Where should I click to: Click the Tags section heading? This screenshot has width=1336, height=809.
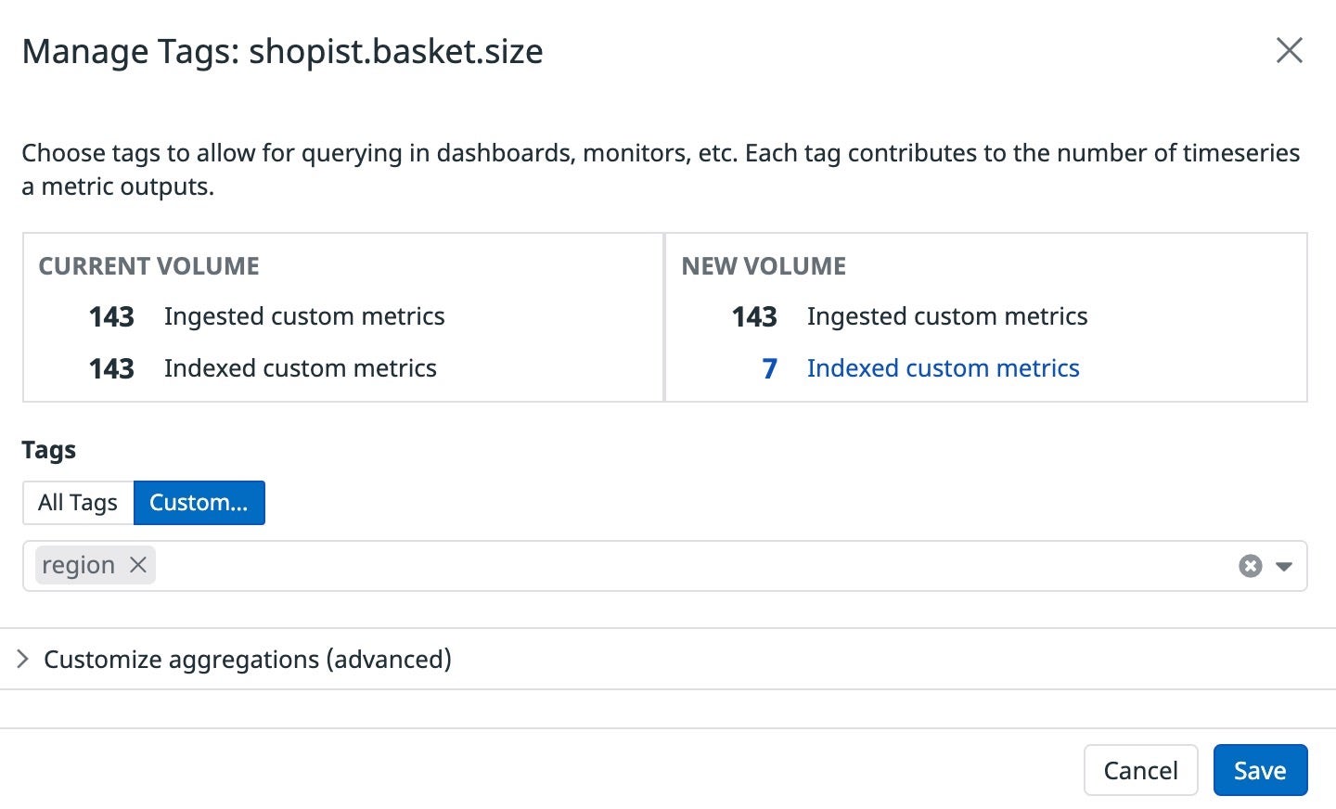(48, 450)
